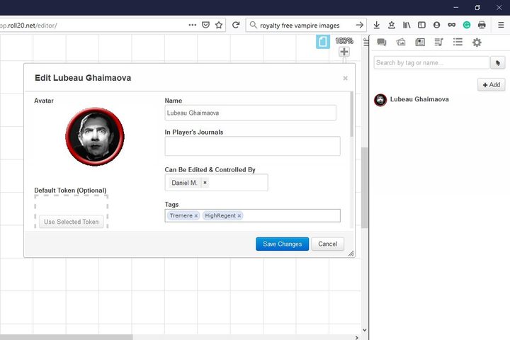This screenshot has width=510, height=340.
Task: Remove Daniel M. from controlled by
Action: coord(205,183)
